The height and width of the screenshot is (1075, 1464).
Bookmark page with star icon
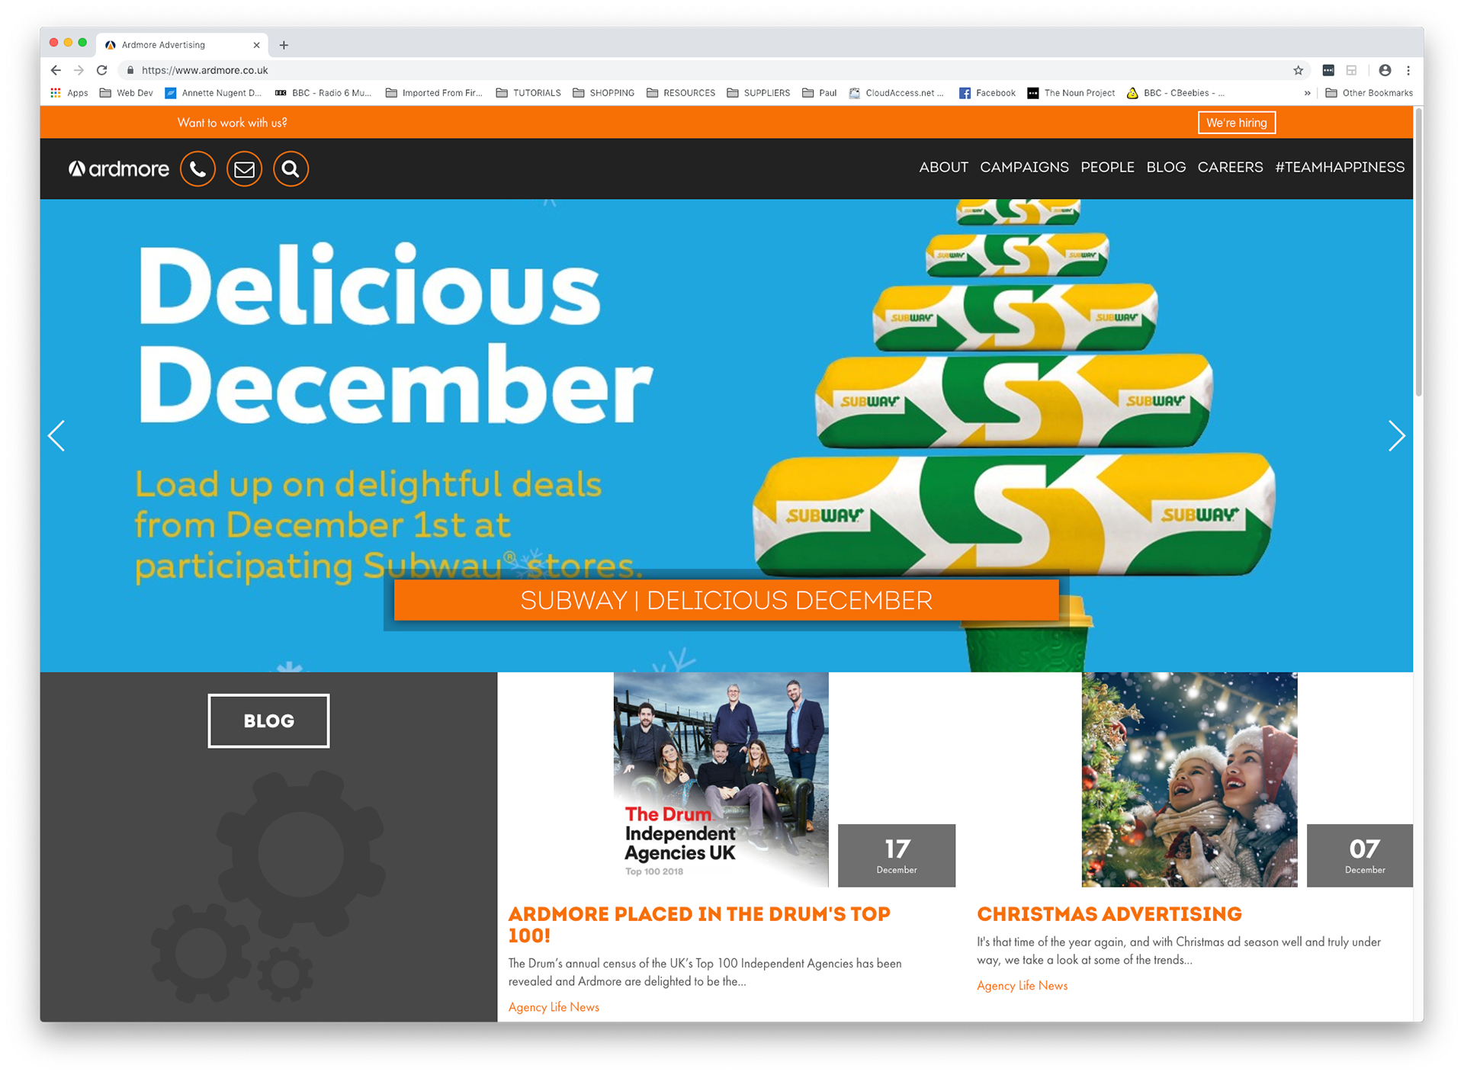[1298, 70]
